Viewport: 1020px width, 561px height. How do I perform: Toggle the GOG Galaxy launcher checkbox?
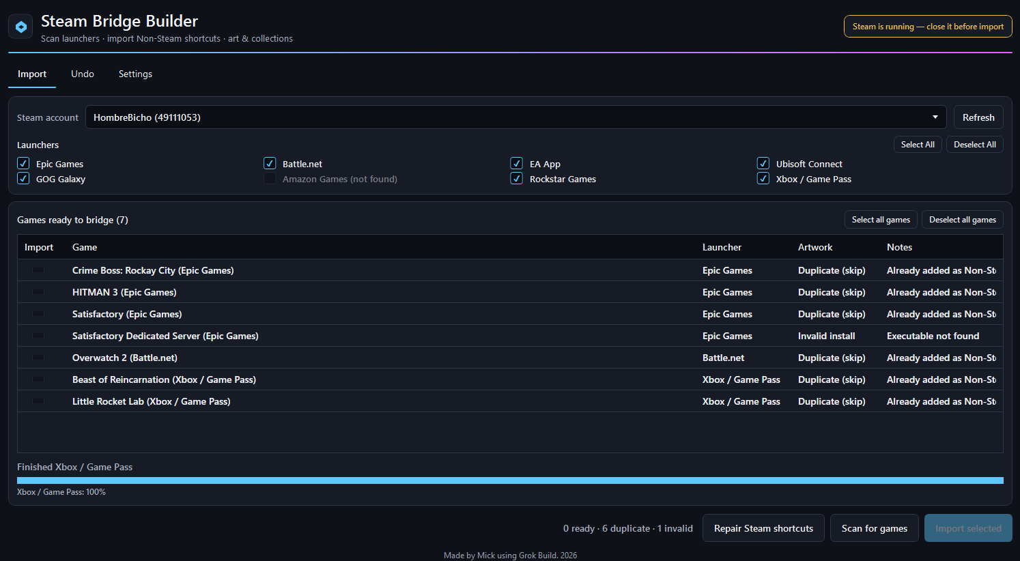click(x=23, y=178)
